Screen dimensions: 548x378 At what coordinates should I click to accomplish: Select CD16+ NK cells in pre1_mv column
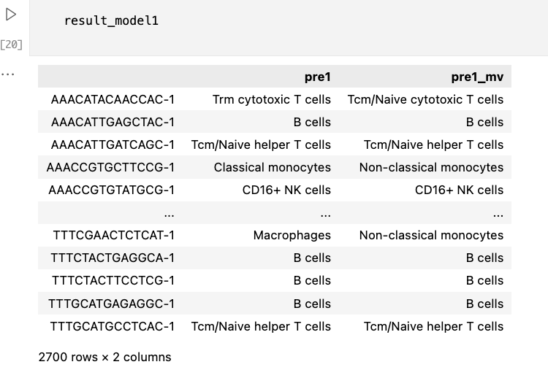(x=459, y=190)
